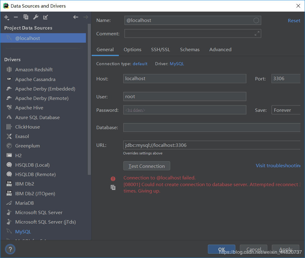Open Visit troubleshooting link
Viewport: 305px width, 258px height.
tap(278, 166)
